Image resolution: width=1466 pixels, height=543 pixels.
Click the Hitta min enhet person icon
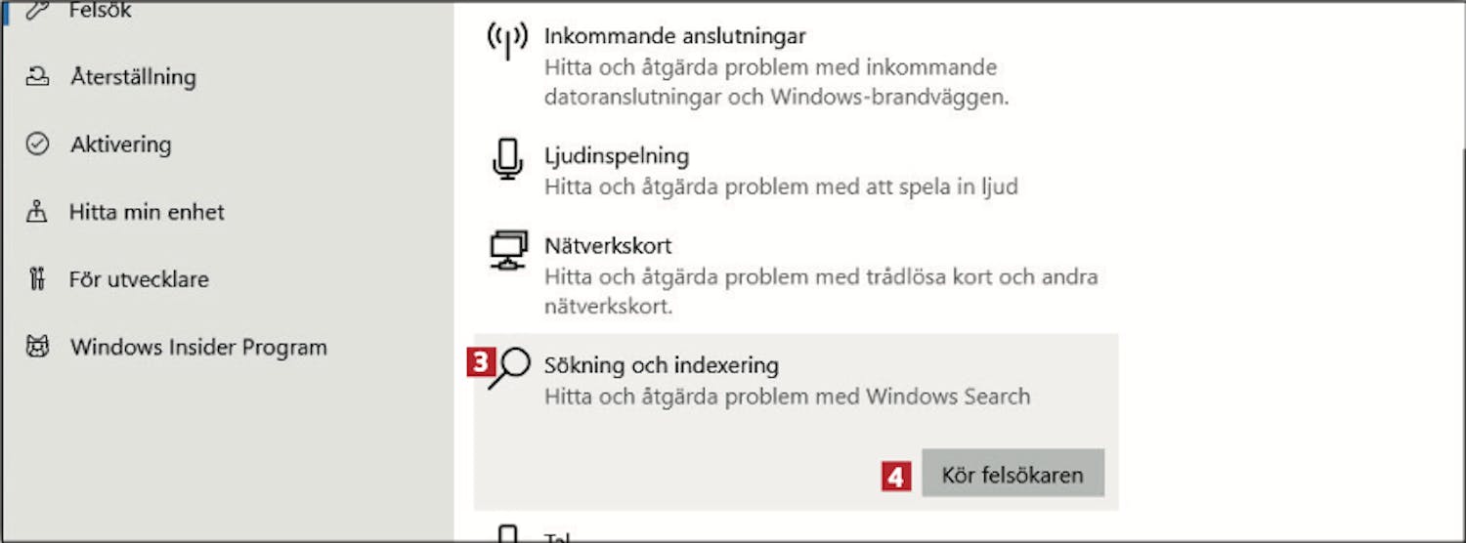pyautogui.click(x=37, y=212)
